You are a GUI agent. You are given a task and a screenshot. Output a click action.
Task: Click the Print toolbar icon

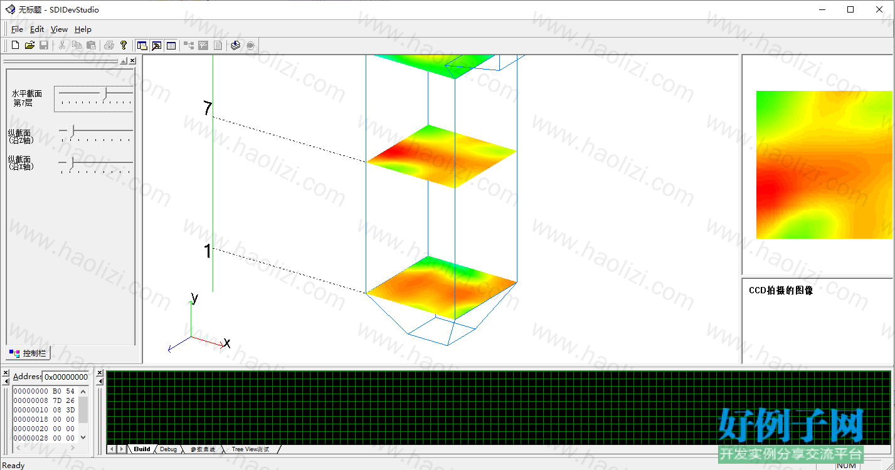click(109, 45)
